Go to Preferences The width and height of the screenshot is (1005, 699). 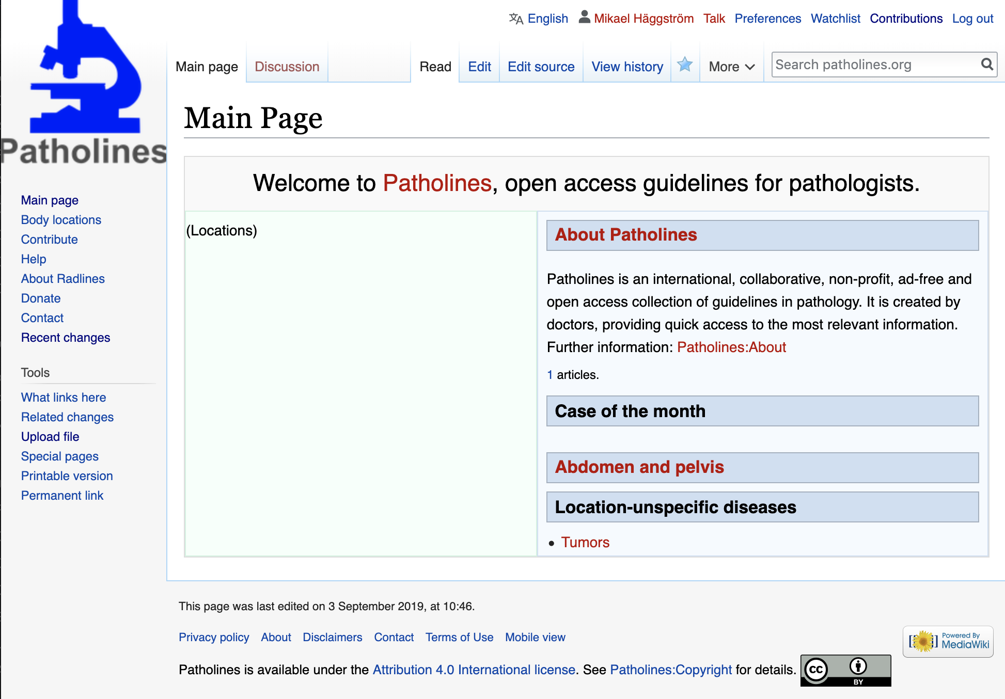(x=768, y=19)
